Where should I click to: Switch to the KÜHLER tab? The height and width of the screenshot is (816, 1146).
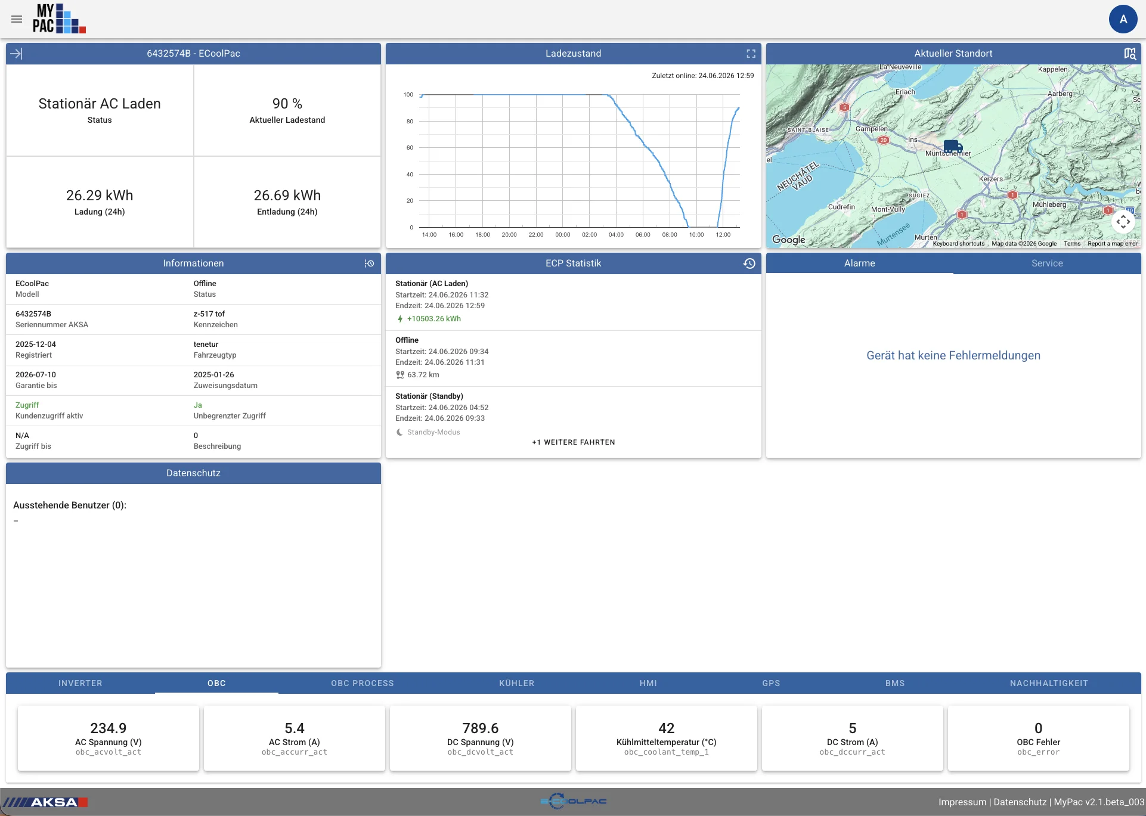[x=517, y=683]
